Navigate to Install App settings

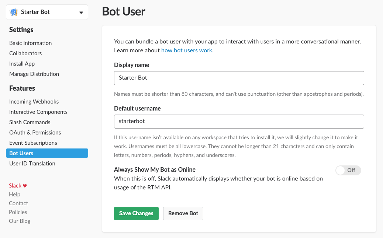pyautogui.click(x=22, y=64)
